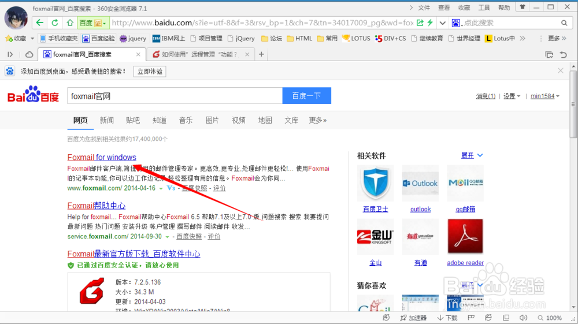Open the 更多» search categories tab
This screenshot has width=578, height=324.
coord(317,120)
